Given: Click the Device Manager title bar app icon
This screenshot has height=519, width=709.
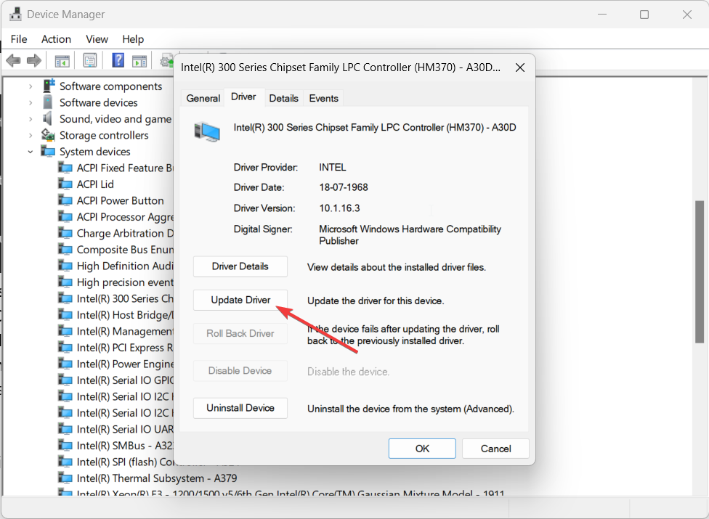Looking at the screenshot, I should 15,15.
